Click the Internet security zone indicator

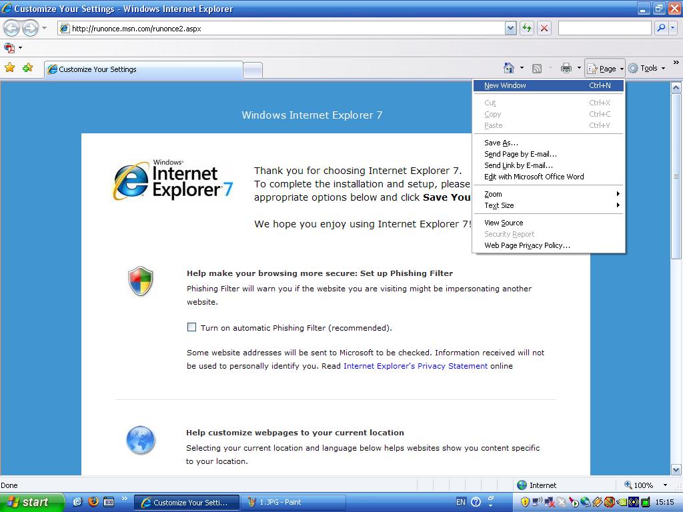tap(537, 485)
